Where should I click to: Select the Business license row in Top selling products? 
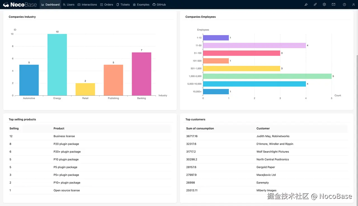(x=66, y=136)
